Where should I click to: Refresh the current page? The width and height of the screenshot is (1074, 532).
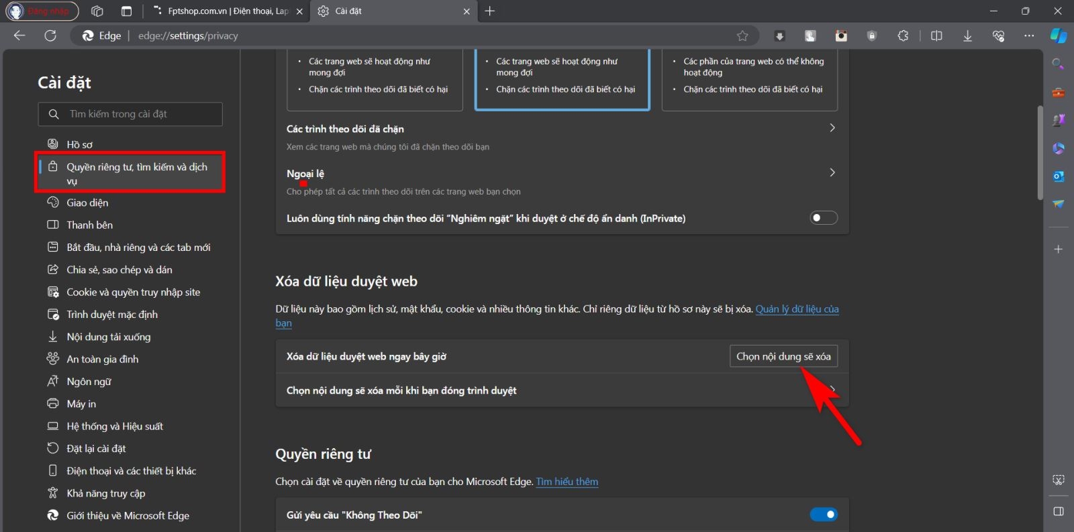click(x=50, y=36)
